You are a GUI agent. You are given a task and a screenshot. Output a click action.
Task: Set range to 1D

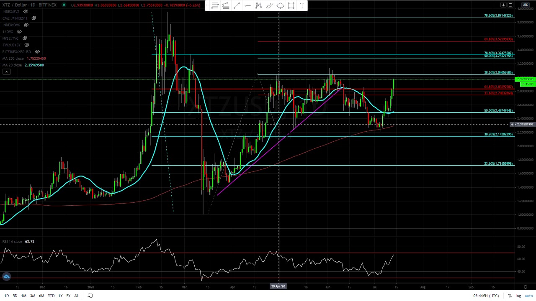(x=6, y=296)
